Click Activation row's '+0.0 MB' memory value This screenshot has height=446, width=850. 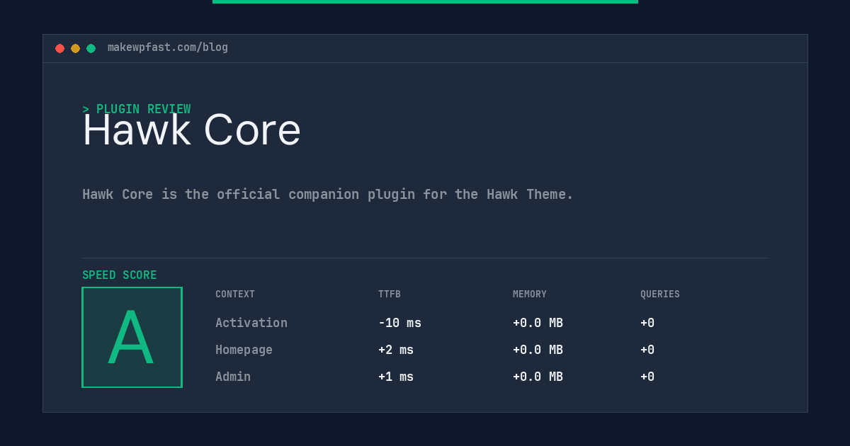(x=538, y=323)
